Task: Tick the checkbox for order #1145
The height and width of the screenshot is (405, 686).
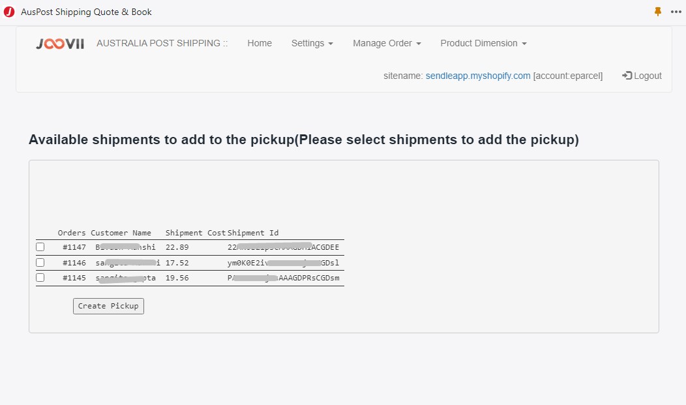Action: coord(40,278)
